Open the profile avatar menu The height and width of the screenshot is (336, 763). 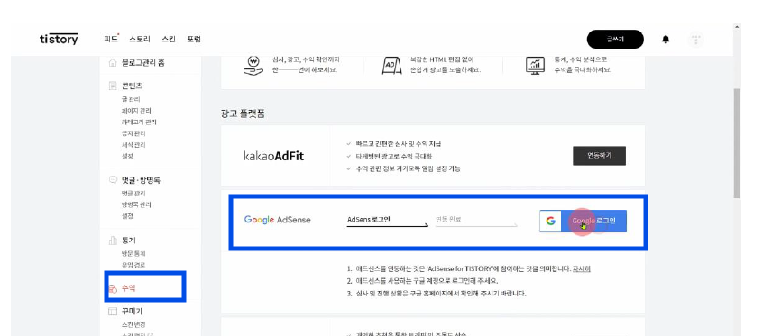click(x=696, y=40)
